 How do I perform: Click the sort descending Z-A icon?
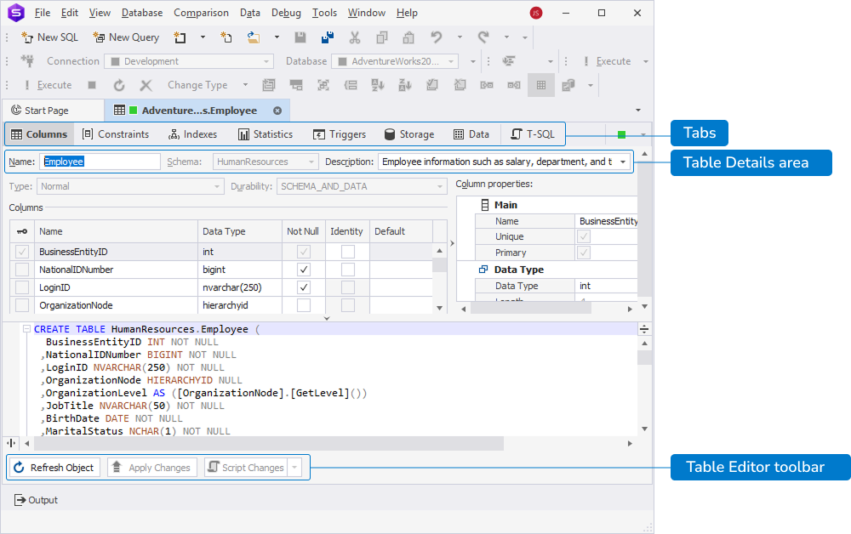pyautogui.click(x=405, y=85)
